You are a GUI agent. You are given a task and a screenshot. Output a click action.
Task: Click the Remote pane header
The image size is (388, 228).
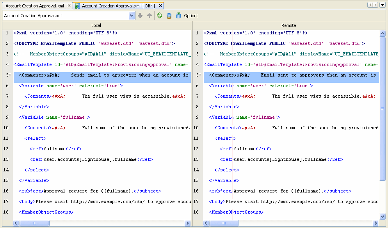(288, 25)
